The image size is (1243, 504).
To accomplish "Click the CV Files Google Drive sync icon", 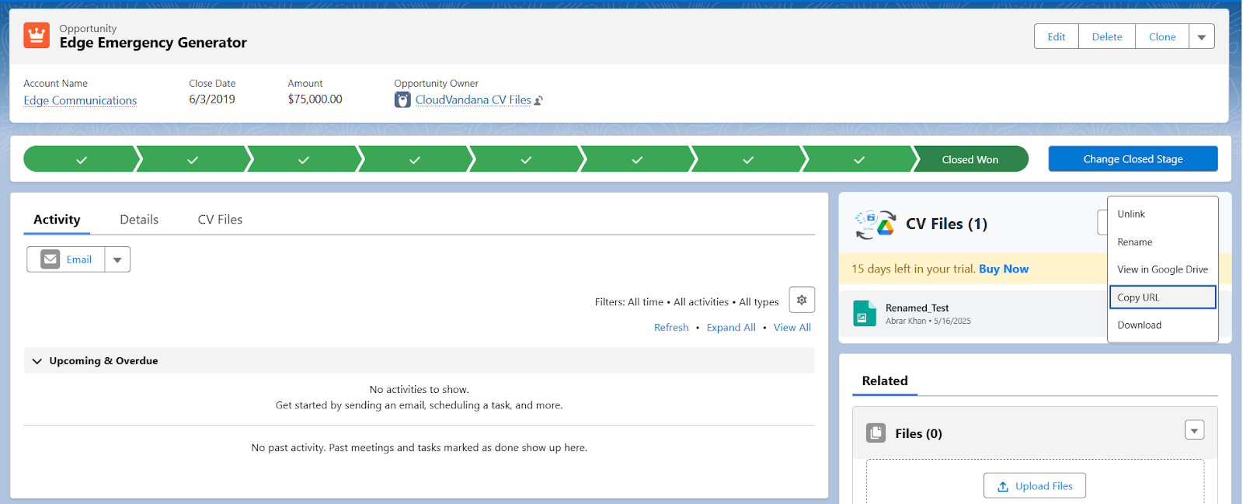I will click(876, 224).
